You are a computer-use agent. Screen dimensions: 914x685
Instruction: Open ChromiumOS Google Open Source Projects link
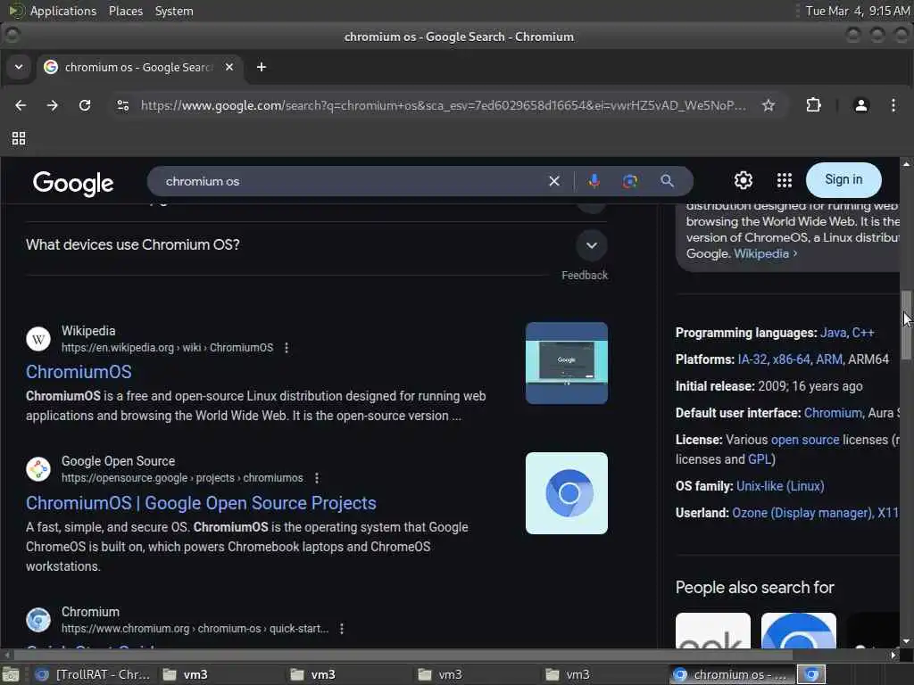click(x=201, y=503)
